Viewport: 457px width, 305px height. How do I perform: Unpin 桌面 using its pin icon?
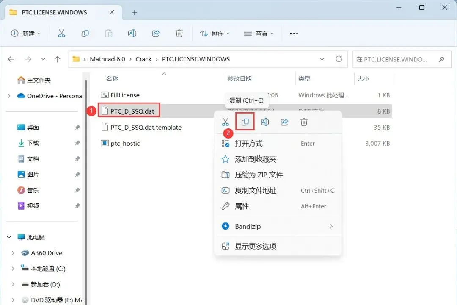(77, 127)
